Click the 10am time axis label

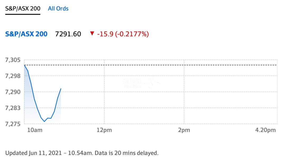[x=35, y=130]
